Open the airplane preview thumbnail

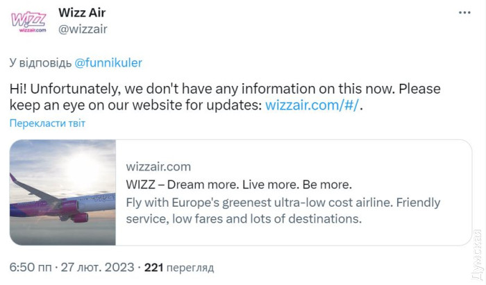click(62, 192)
